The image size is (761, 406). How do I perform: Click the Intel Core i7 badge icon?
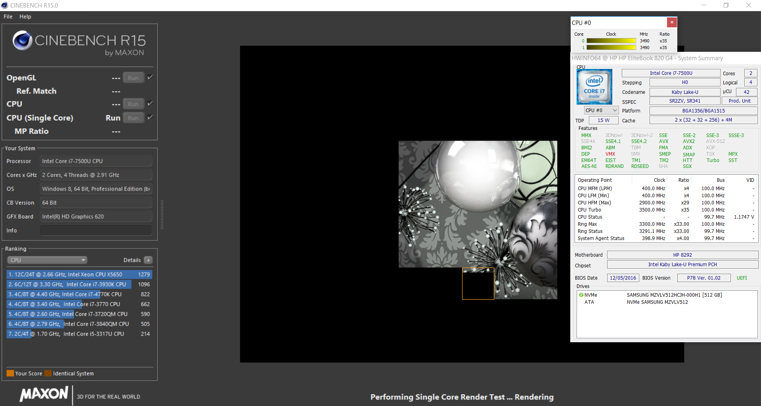coord(594,87)
